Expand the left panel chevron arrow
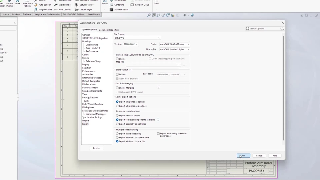This screenshot has height=180, width=320. [x=15, y=23]
